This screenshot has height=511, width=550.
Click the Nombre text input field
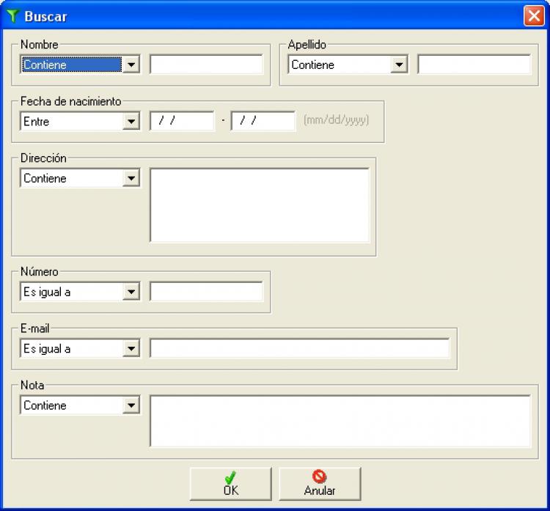(x=206, y=65)
